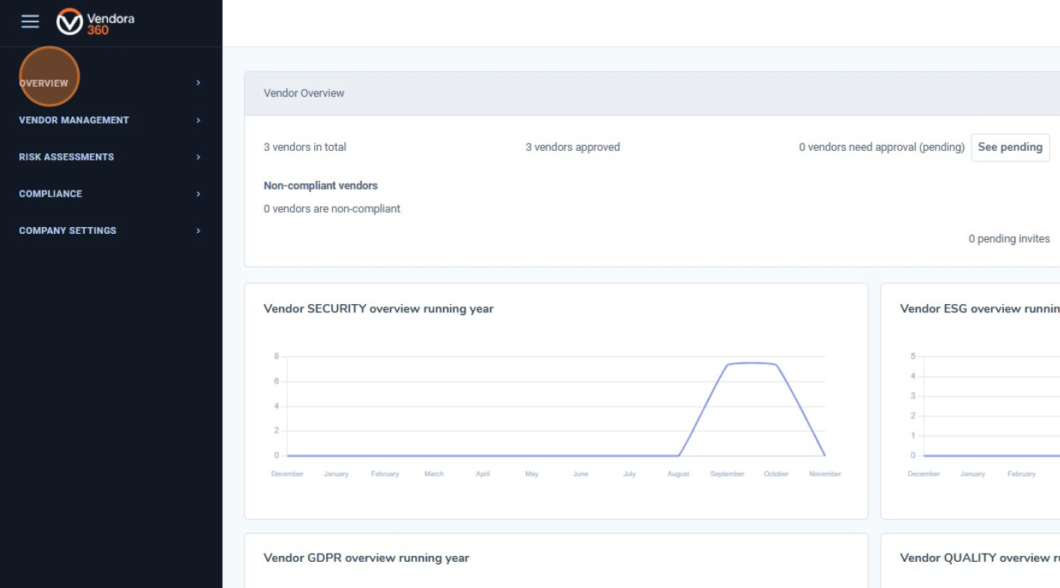Expand the Compliance chevron arrow
The height and width of the screenshot is (588, 1060).
click(198, 194)
